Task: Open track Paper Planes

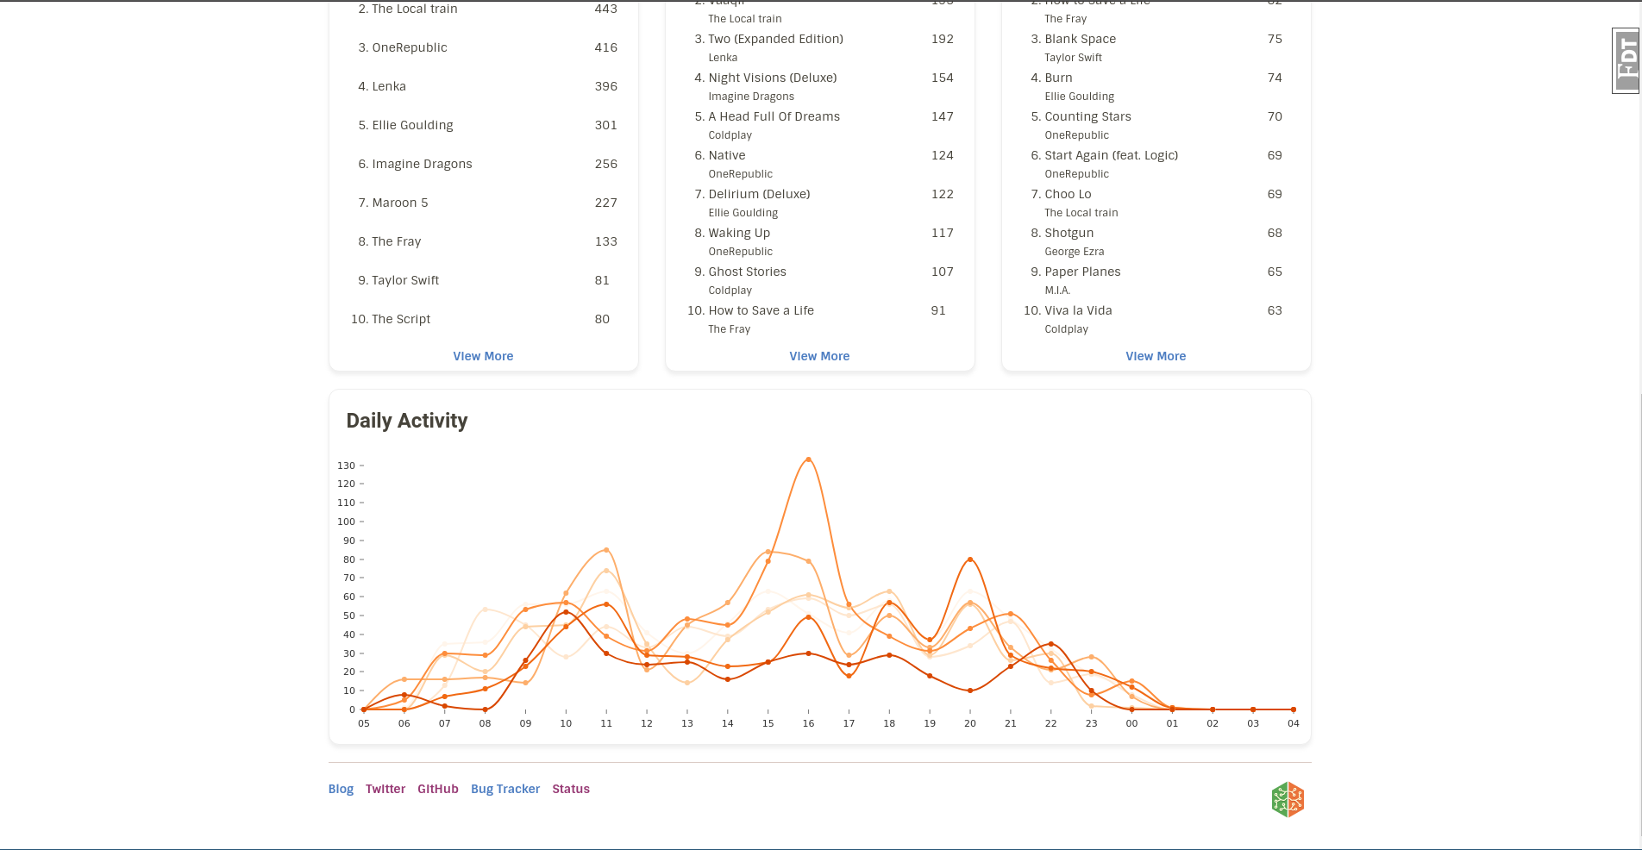Action: tap(1083, 272)
